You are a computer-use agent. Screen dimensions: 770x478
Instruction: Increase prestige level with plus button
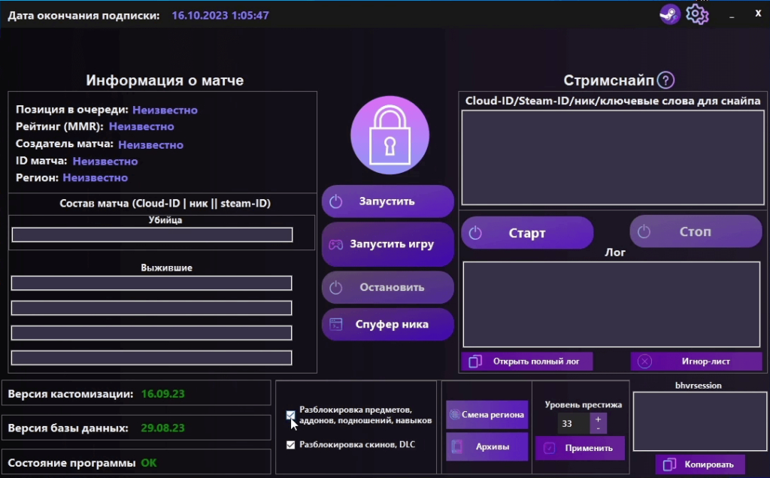[x=598, y=419]
